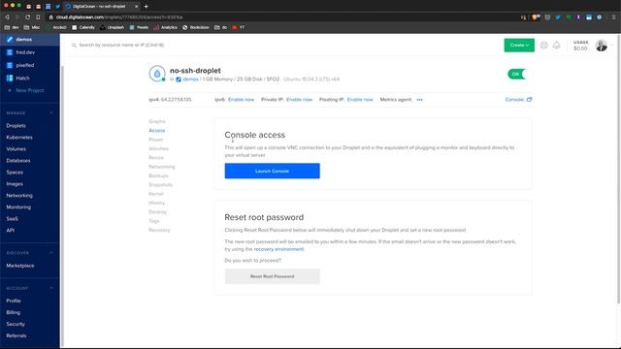Click the Twitter extension icon in the toolbar
Viewport: 621px width, 349px height.
click(558, 17)
